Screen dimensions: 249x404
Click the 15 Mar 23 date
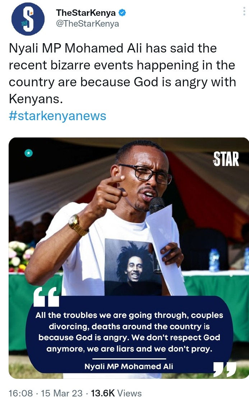pyautogui.click(x=62, y=393)
